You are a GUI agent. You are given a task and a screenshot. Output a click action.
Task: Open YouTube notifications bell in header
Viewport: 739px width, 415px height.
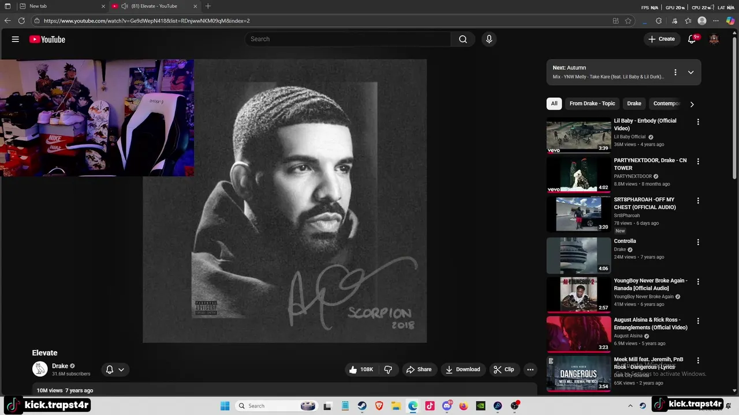(x=692, y=39)
